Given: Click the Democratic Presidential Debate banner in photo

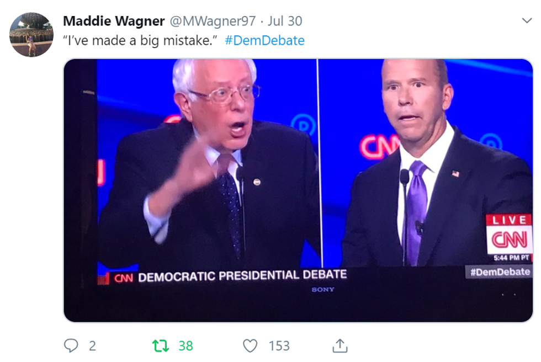Looking at the screenshot, I should [x=230, y=276].
